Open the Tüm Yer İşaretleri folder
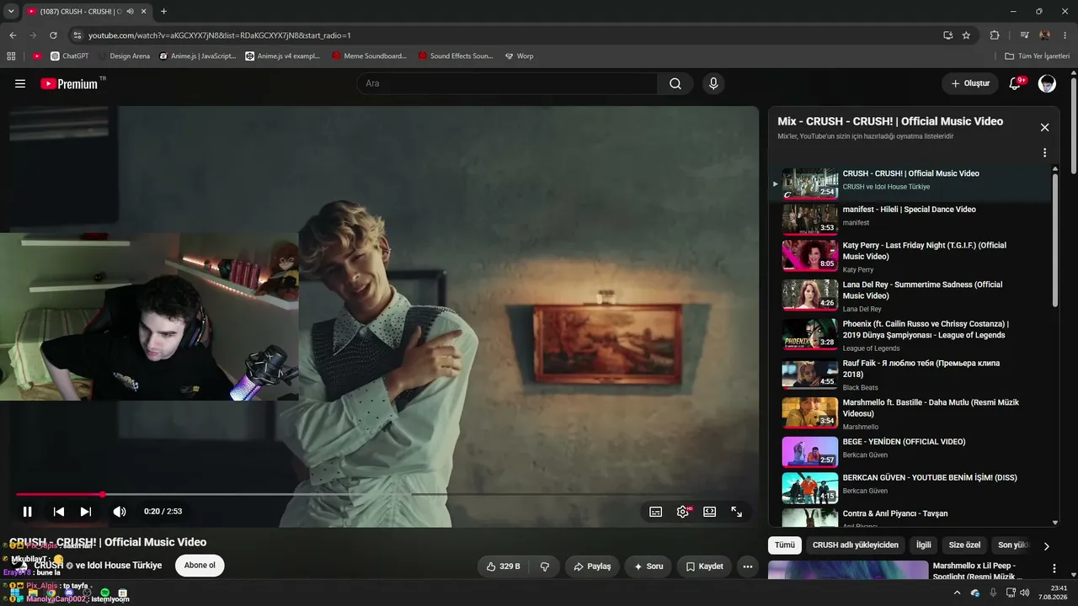The height and width of the screenshot is (606, 1078). coord(1037,56)
